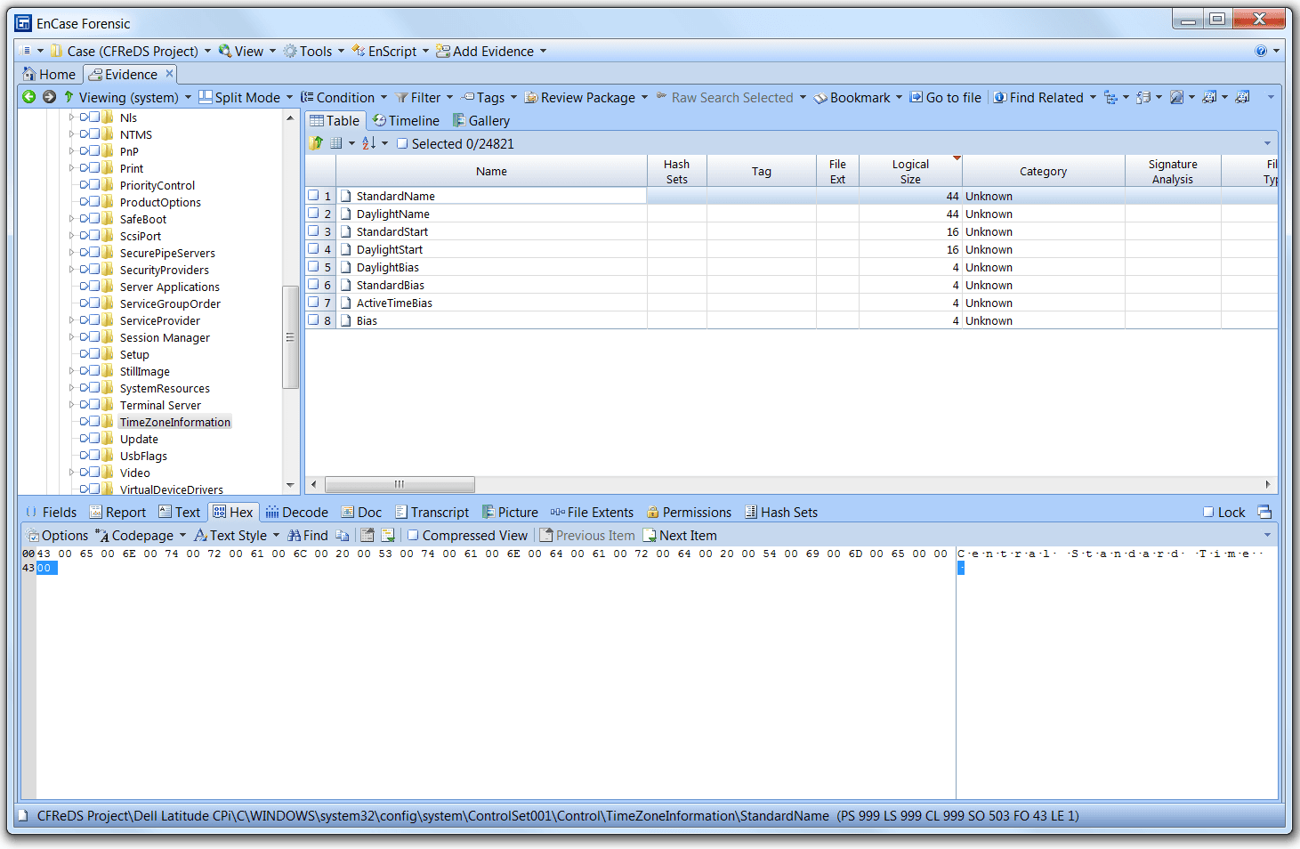Open the Filter dropdown
The height and width of the screenshot is (849, 1300).
point(424,98)
